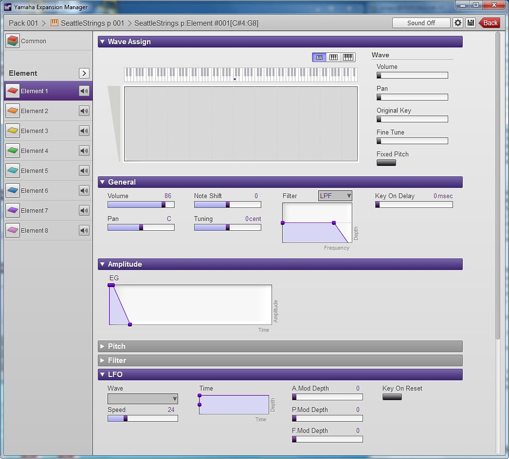Click the keyboard voice icon in breadcrumb
Image resolution: width=509 pixels, height=459 pixels.
click(54, 23)
